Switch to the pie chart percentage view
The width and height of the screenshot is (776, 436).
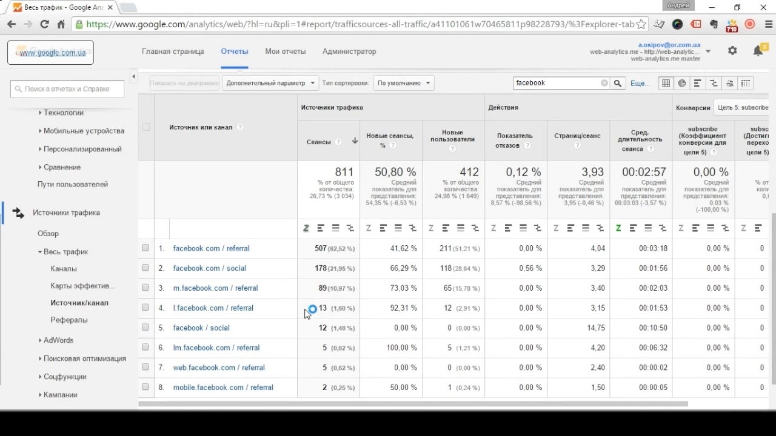pyautogui.click(x=682, y=84)
